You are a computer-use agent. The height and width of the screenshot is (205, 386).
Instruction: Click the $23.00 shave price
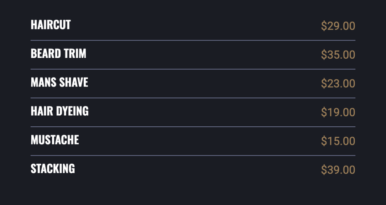tap(338, 83)
